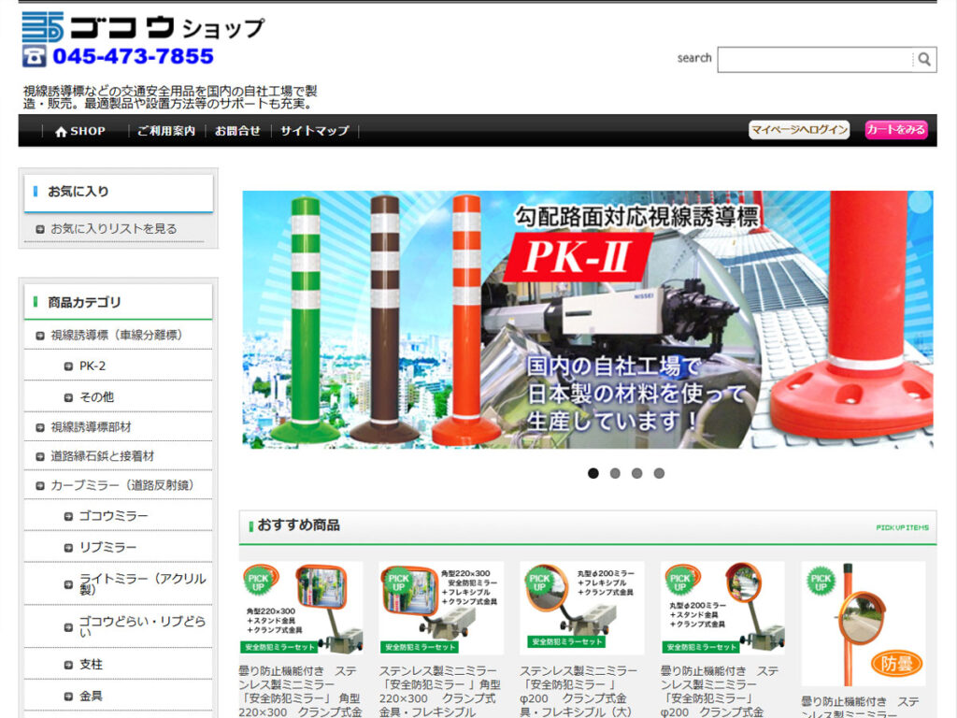Open the ご利用案内 menu item
Viewport: 957px width, 718px height.
[166, 131]
